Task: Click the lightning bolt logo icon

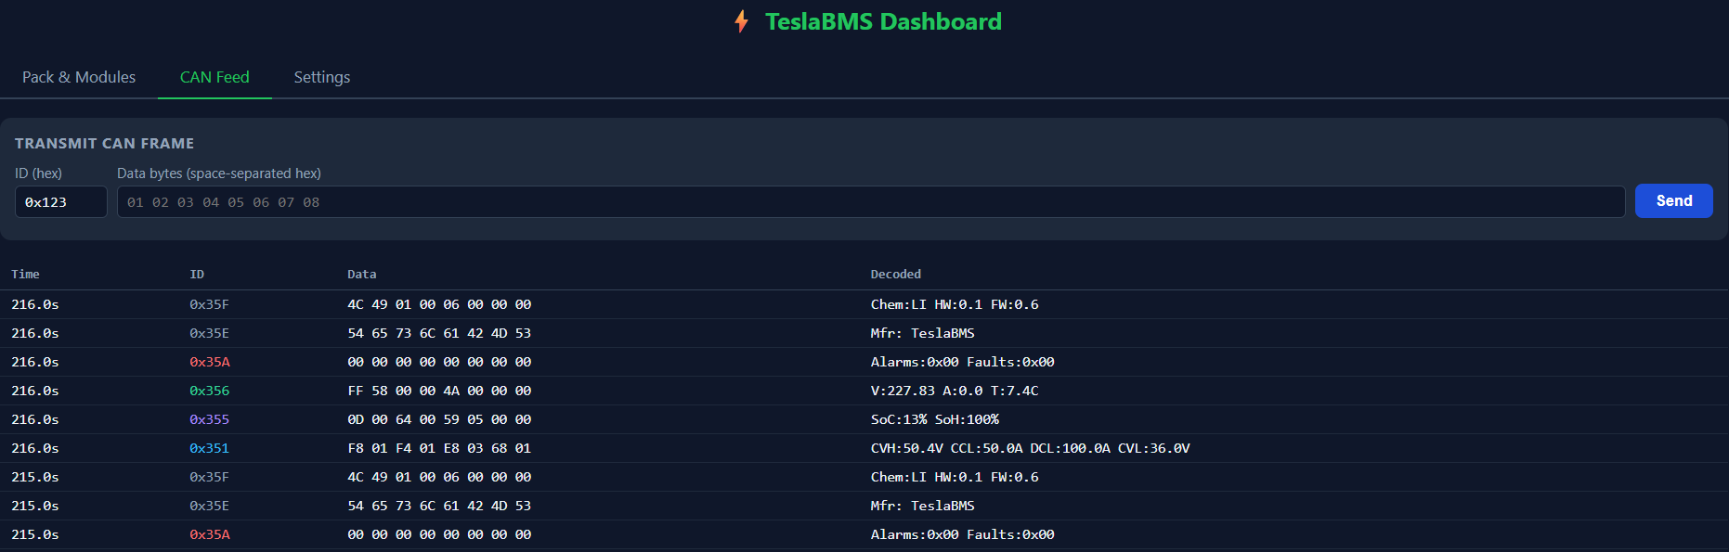Action: click(x=741, y=21)
